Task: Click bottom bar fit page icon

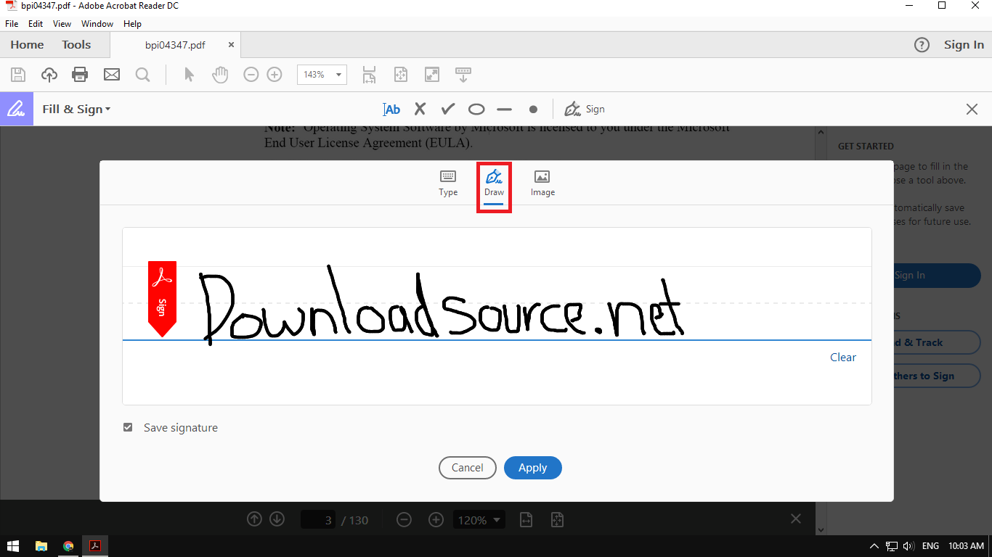Action: click(x=557, y=520)
